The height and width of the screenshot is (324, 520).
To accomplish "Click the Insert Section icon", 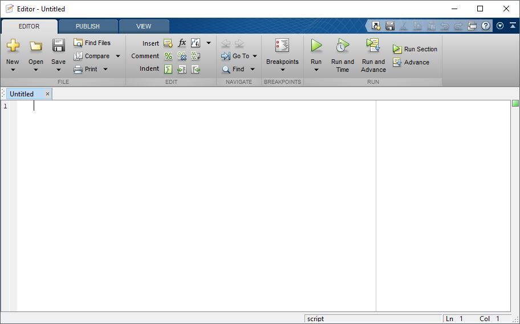I will (x=168, y=43).
